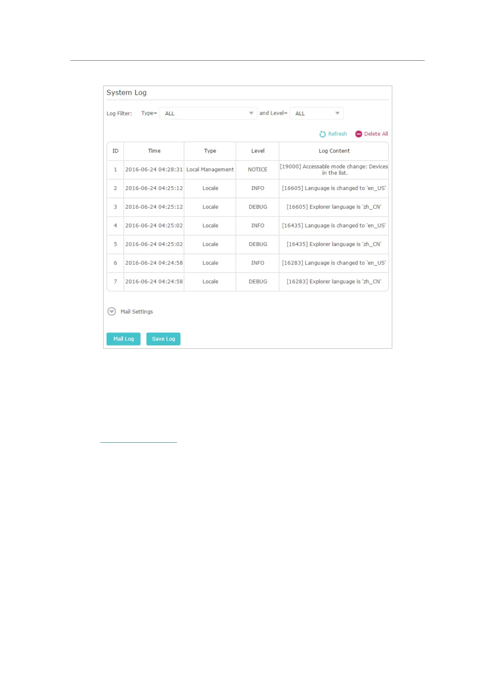The width and height of the screenshot is (495, 700).
Task: Click the INFO level in row 4
Action: coord(257,226)
